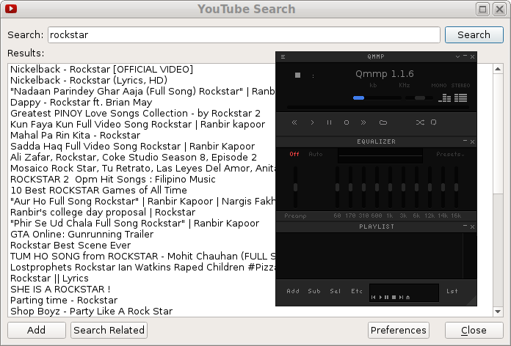The width and height of the screenshot is (511, 346).
Task: Open the playlist Sub menu
Action: tap(314, 291)
